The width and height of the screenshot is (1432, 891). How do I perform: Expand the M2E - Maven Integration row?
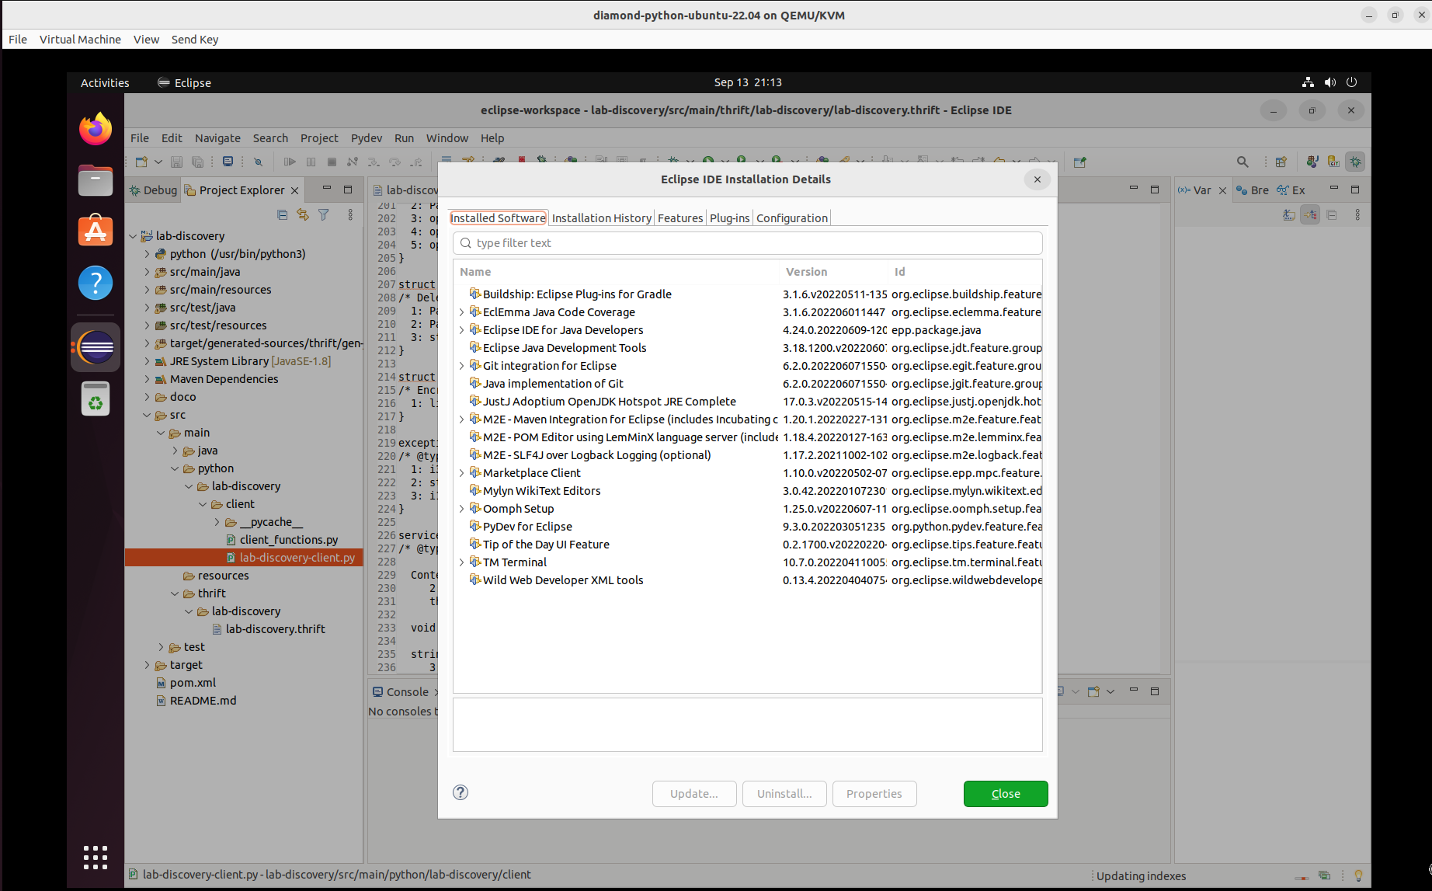(x=461, y=419)
